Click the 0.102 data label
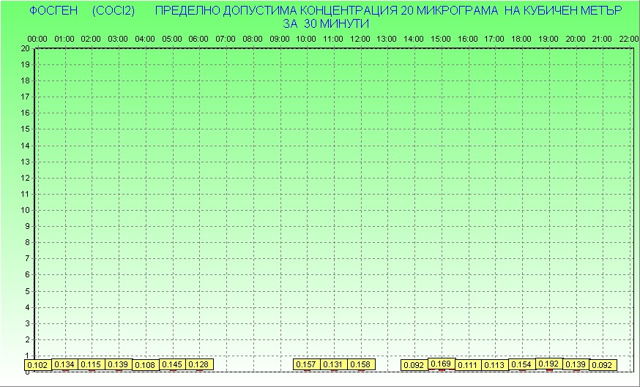Screen dimensions: 640x387 point(37,365)
